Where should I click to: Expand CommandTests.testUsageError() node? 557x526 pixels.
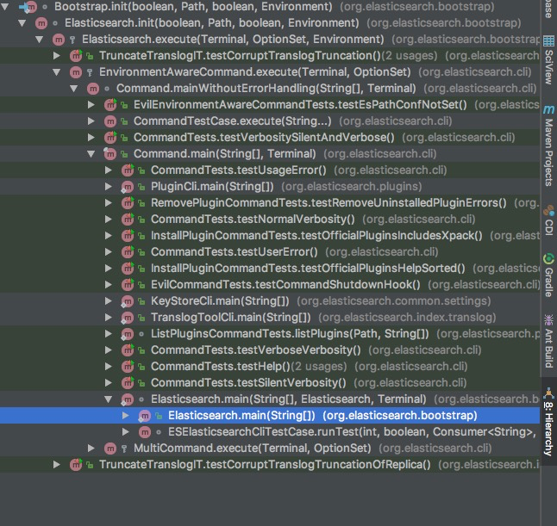pos(108,170)
